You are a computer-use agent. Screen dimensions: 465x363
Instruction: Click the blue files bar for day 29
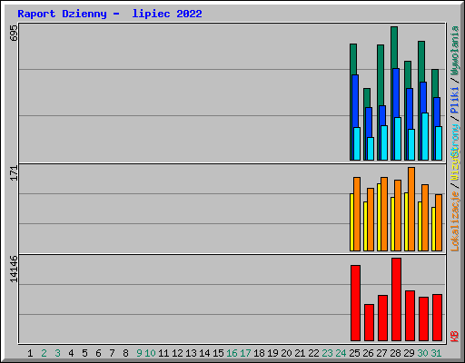pos(410,109)
